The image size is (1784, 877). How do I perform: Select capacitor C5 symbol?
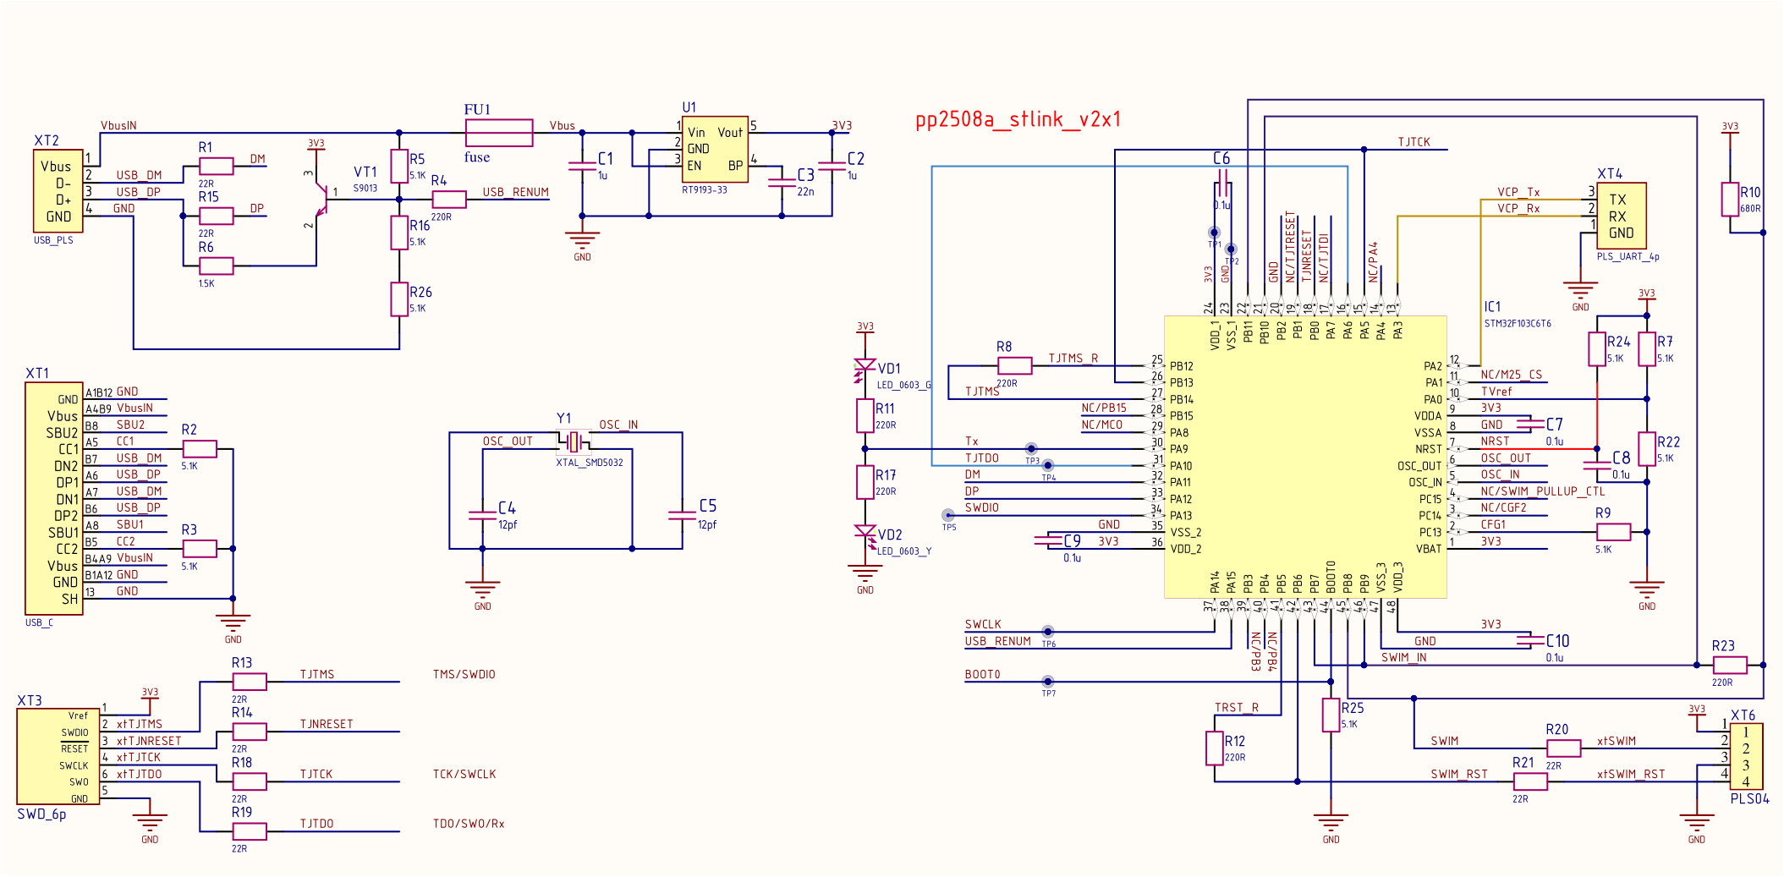tap(682, 515)
